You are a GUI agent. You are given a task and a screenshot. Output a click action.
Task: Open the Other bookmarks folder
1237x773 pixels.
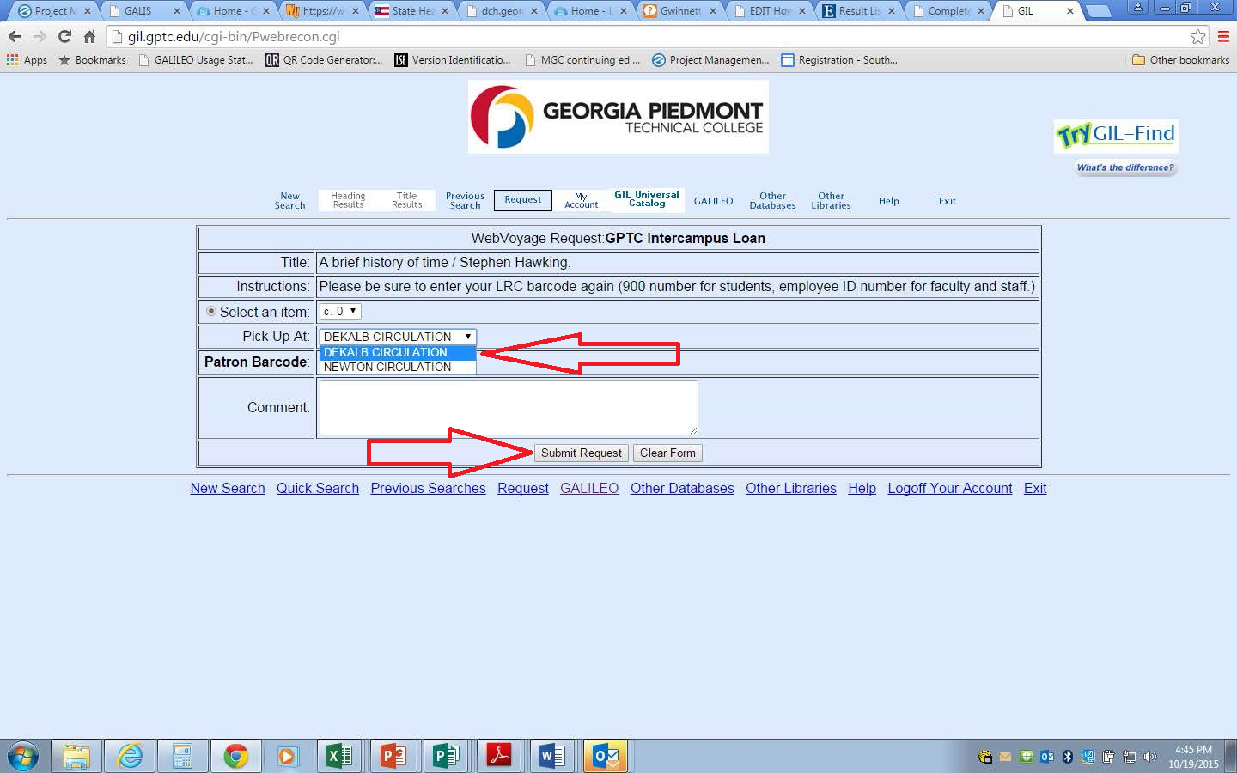[x=1181, y=60]
